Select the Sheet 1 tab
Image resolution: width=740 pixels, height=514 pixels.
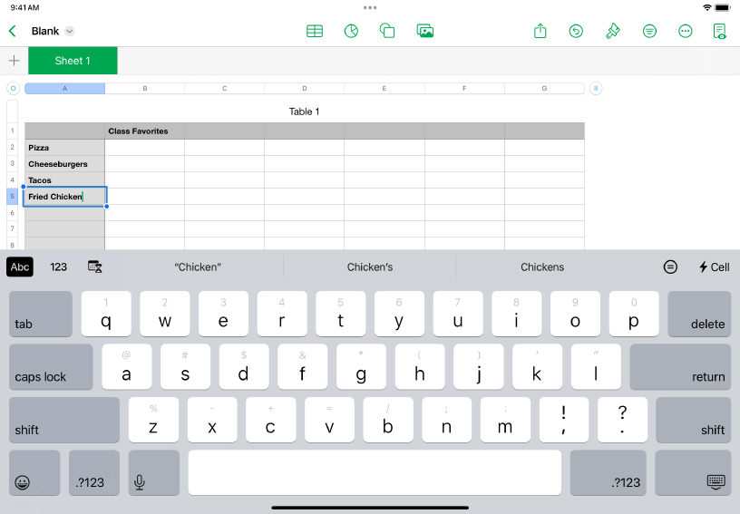73,61
